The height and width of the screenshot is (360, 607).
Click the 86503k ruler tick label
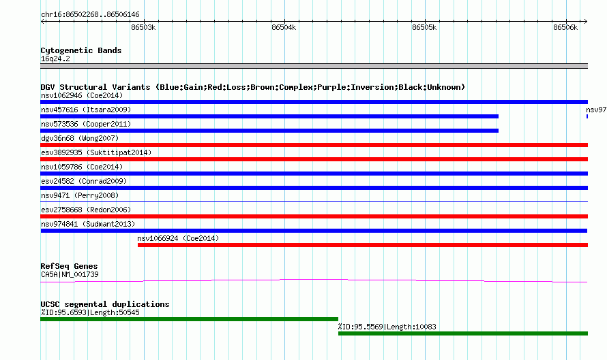143,27
